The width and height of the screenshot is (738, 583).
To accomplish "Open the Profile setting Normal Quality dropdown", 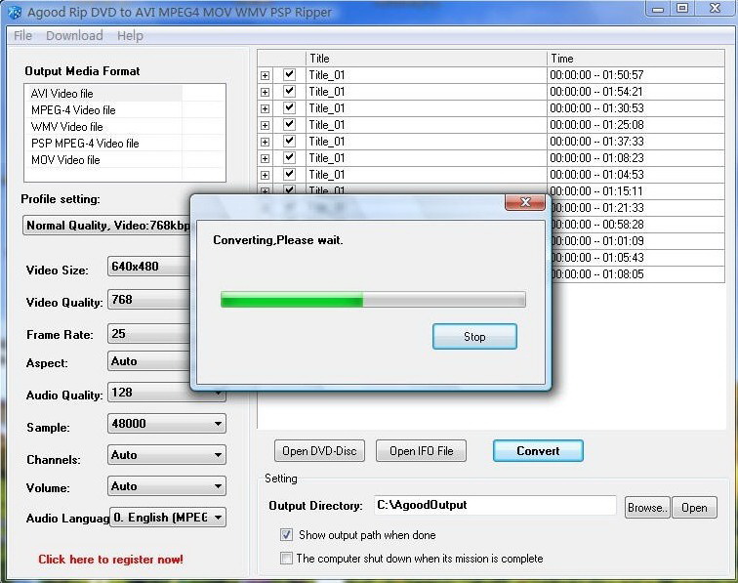I will click(x=106, y=226).
